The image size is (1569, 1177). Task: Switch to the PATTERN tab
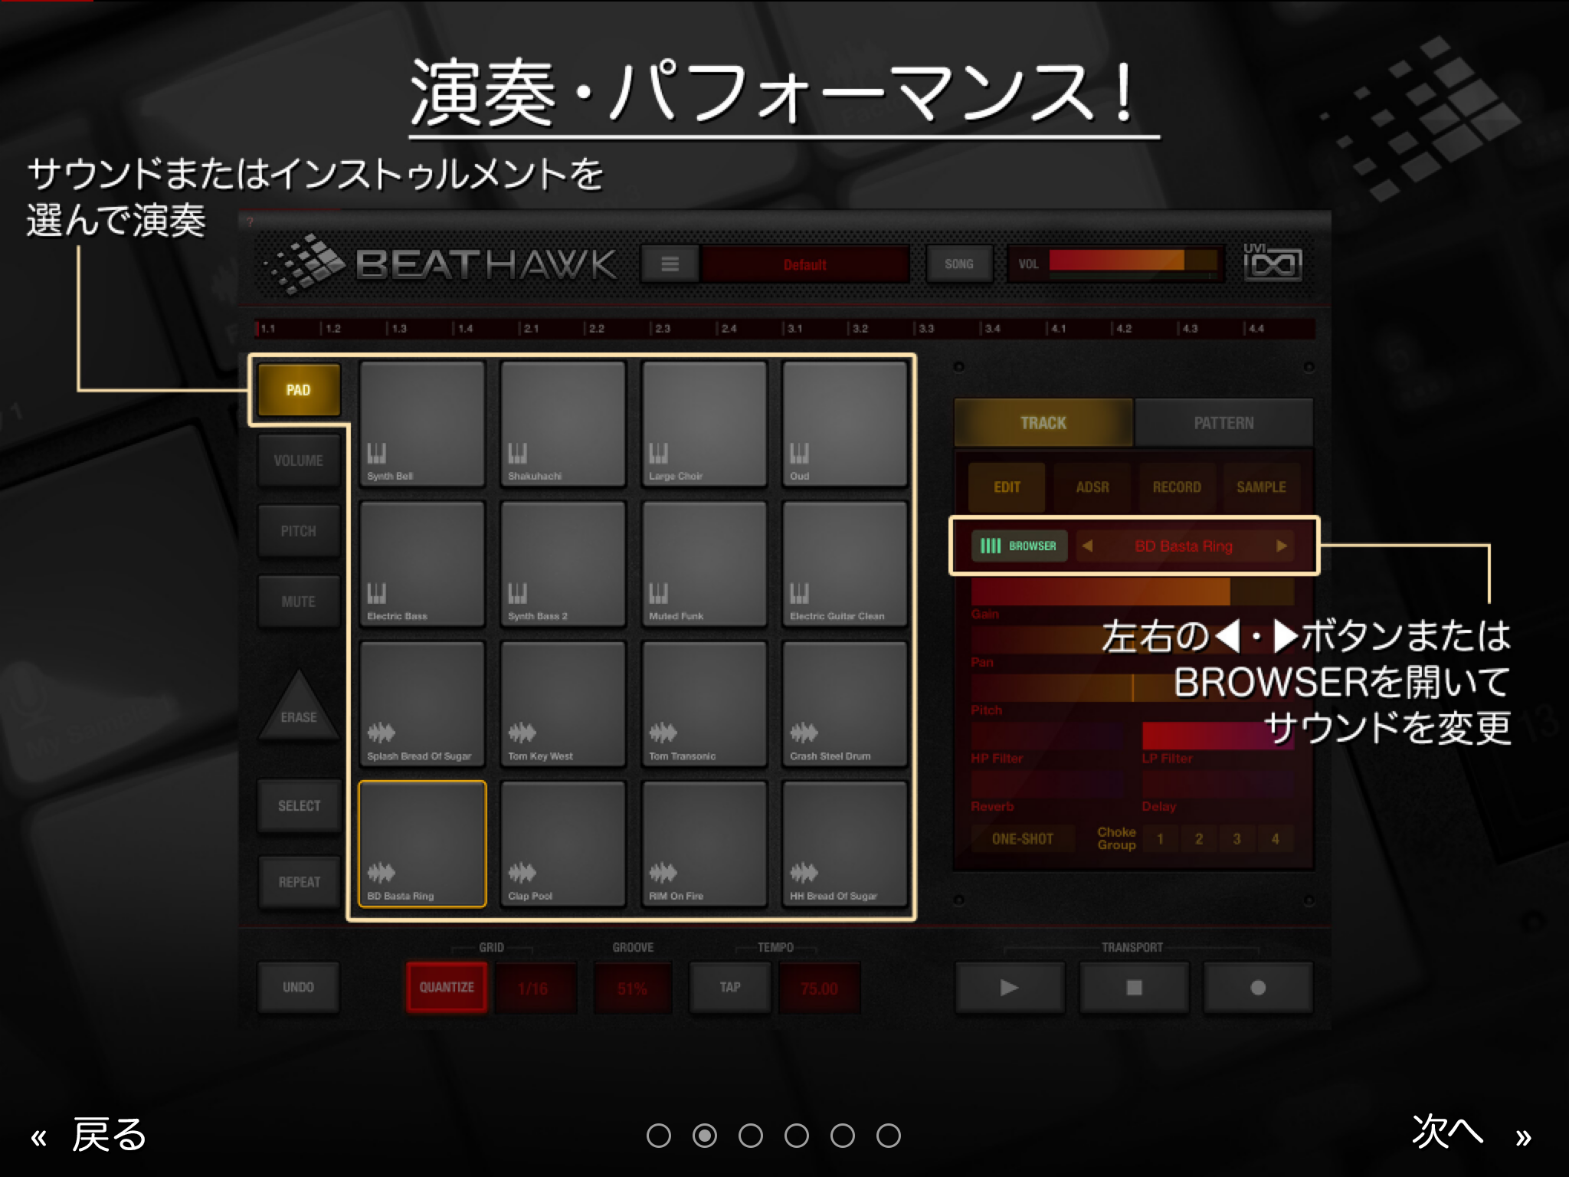(1223, 423)
